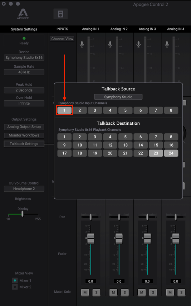Viewport: 191px width, 306px height.
Task: Open the Talkback Source Symphony Studio dropdown
Action: click(x=118, y=97)
